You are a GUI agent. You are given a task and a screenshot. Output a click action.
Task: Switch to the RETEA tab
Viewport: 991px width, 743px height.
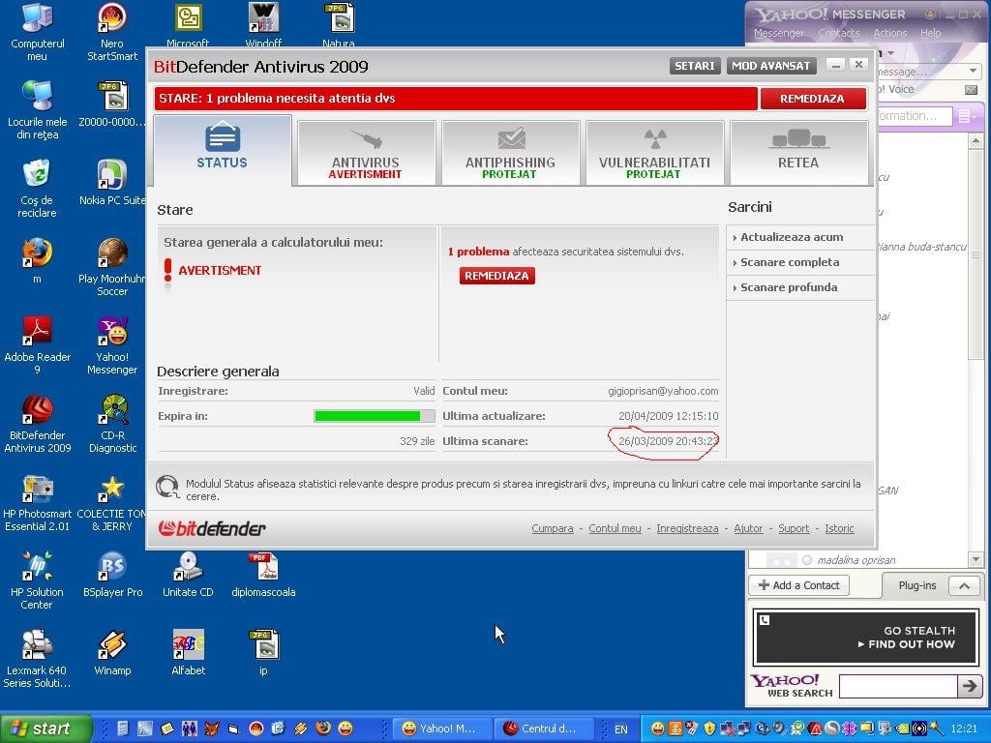coord(798,152)
